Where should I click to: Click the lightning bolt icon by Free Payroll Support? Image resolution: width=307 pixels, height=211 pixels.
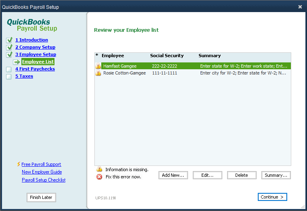19,164
